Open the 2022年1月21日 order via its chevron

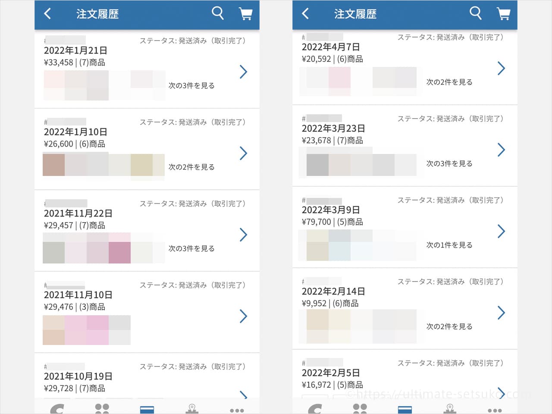[243, 72]
